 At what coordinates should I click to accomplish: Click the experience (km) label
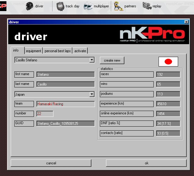tap(127, 104)
